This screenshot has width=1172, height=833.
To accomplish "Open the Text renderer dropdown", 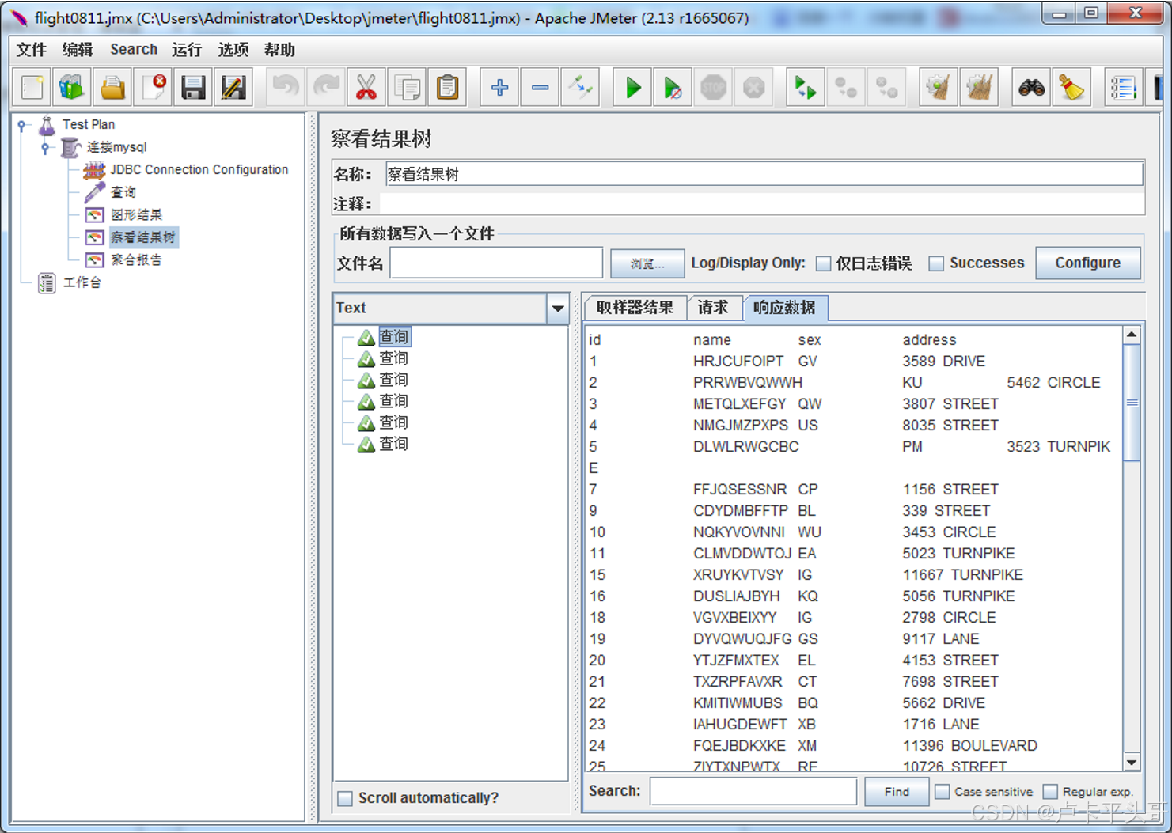I will 558,309.
